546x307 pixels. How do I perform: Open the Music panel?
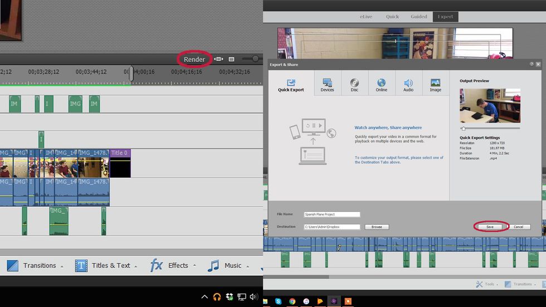pos(225,266)
